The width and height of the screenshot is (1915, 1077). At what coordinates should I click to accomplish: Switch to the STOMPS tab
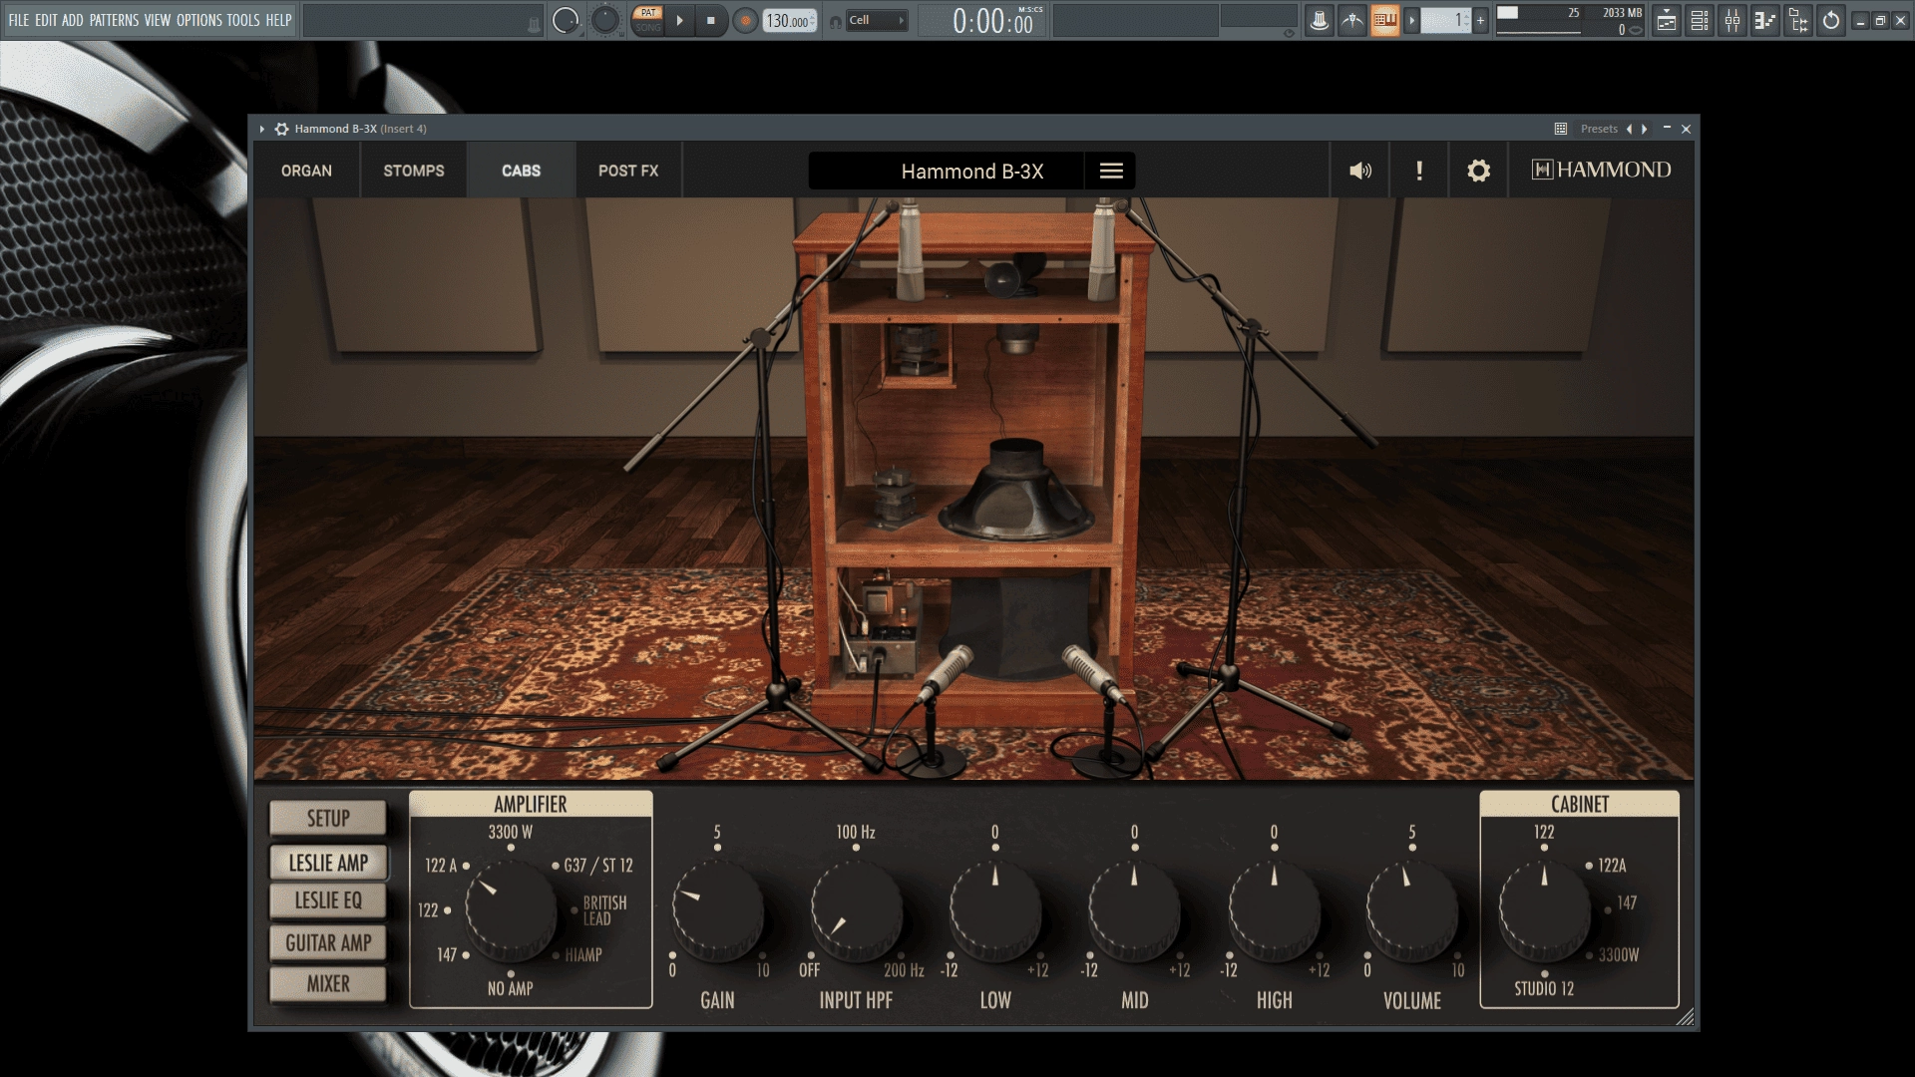414,171
